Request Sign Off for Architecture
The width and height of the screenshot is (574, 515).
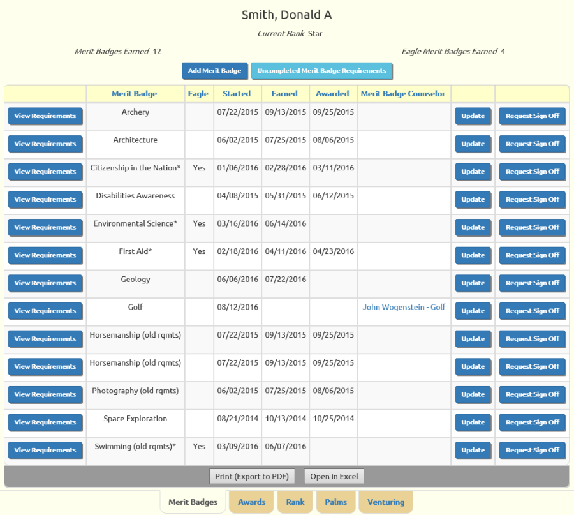pyautogui.click(x=533, y=144)
